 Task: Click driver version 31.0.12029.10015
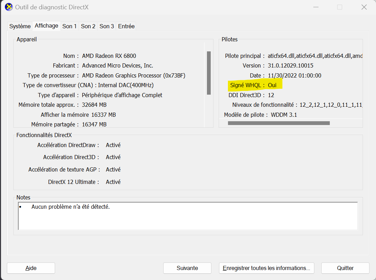[x=290, y=65]
